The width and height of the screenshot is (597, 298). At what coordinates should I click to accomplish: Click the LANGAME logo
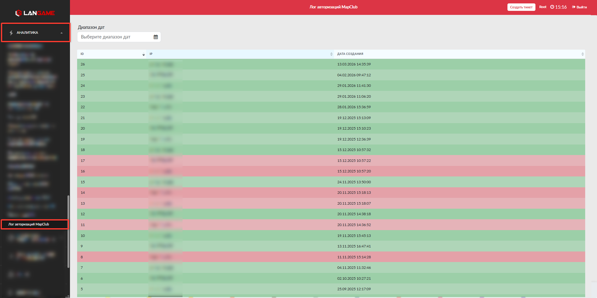pyautogui.click(x=35, y=13)
